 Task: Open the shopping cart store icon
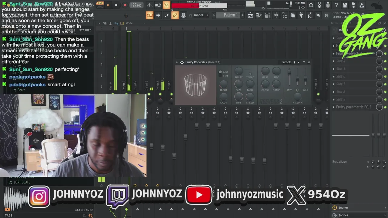326,15
